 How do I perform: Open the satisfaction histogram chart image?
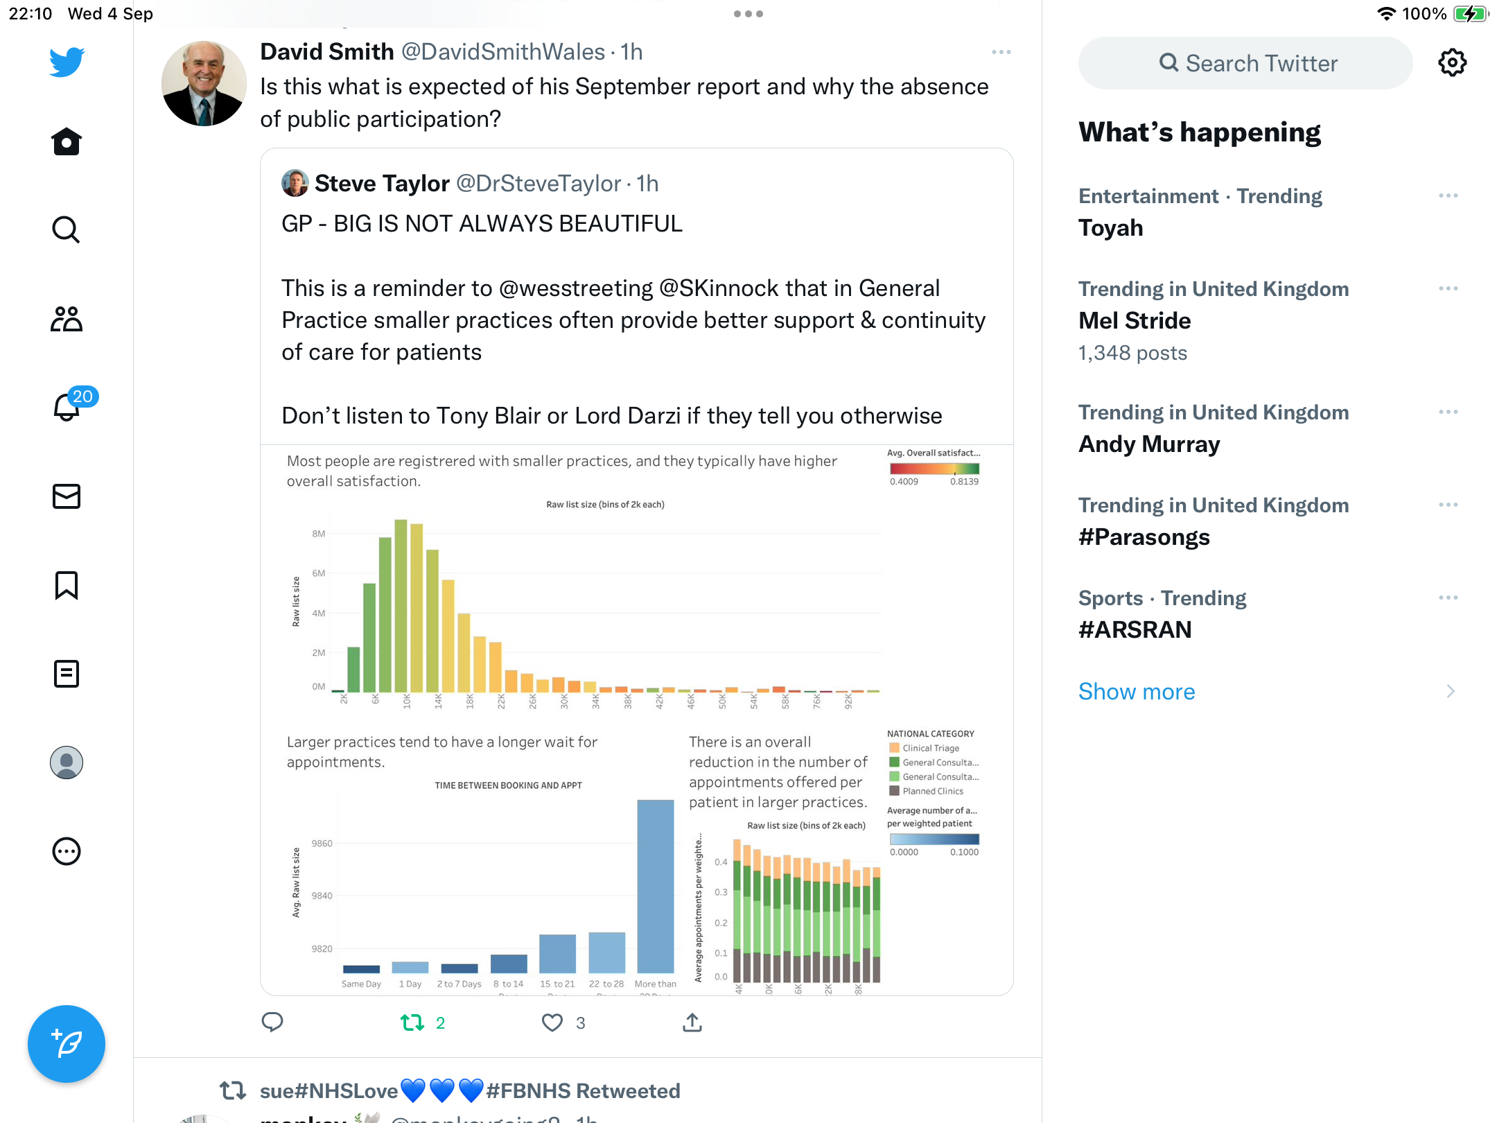(637, 720)
